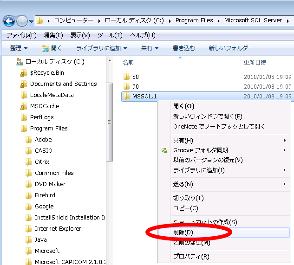Open the recent pages dropdown beside Forward

tap(31, 21)
